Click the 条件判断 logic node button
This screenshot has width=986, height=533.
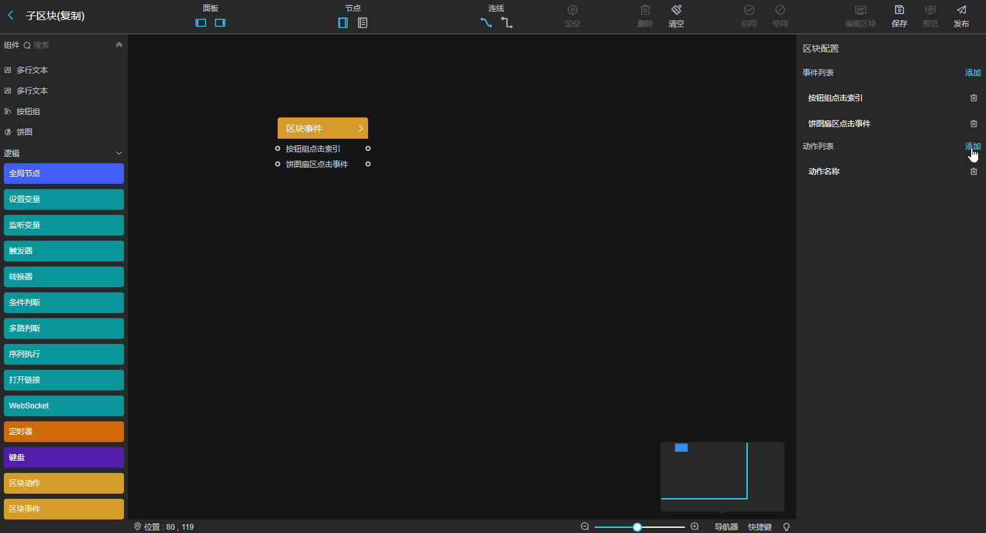64,303
